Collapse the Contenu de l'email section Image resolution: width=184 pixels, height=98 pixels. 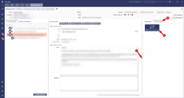click(51, 45)
